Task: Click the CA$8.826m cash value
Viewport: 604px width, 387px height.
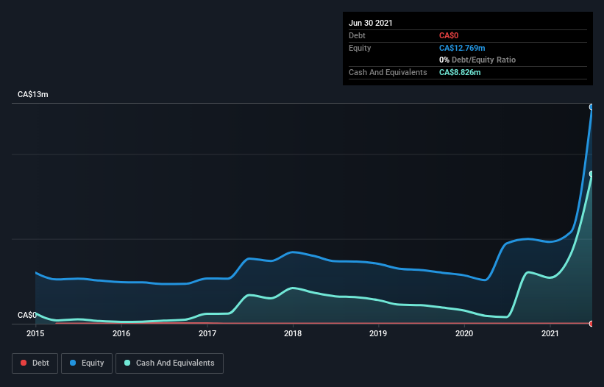Action: pyautogui.click(x=460, y=72)
